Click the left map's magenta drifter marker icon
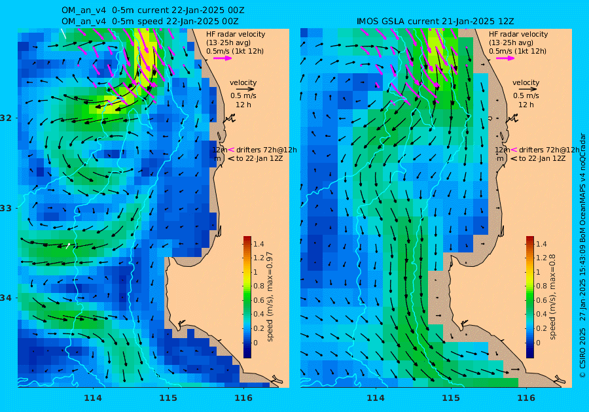Viewport: 589px width, 412px height. 231,150
